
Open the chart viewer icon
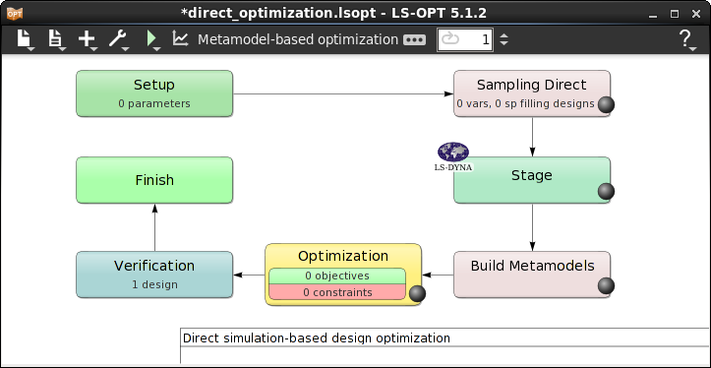coord(180,38)
